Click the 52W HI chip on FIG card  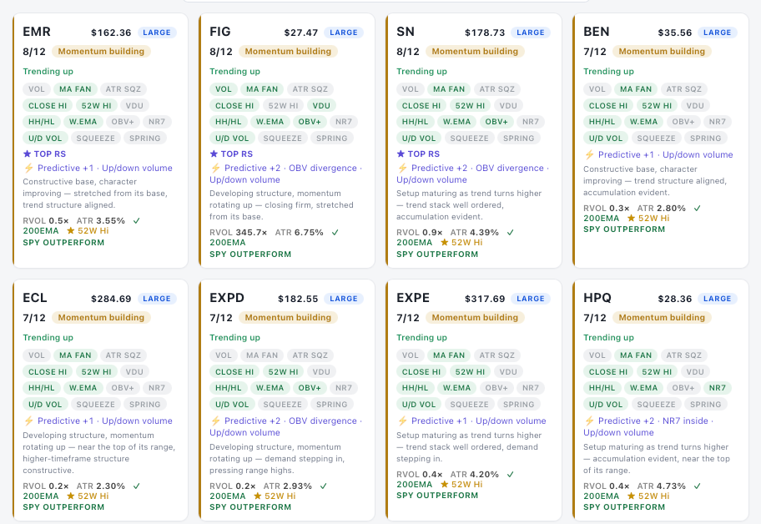(284, 106)
